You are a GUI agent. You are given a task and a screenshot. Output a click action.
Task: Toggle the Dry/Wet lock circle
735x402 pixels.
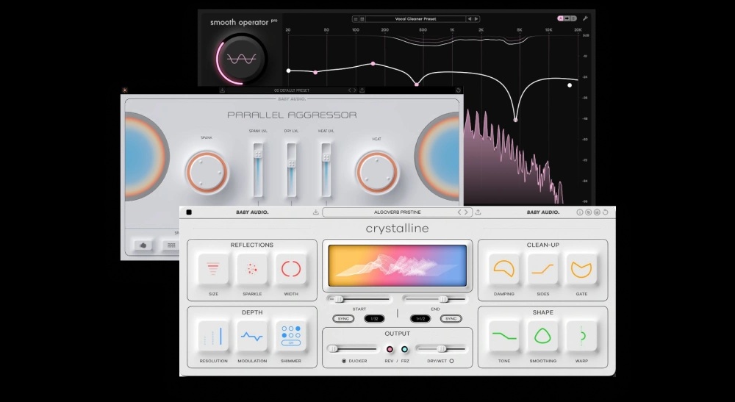(451, 362)
